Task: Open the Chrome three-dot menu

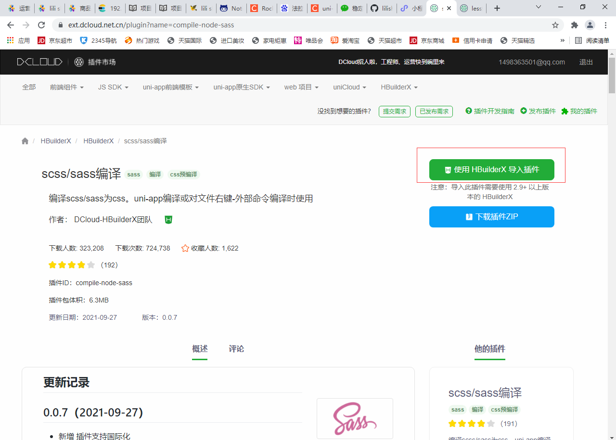Action: (605, 25)
